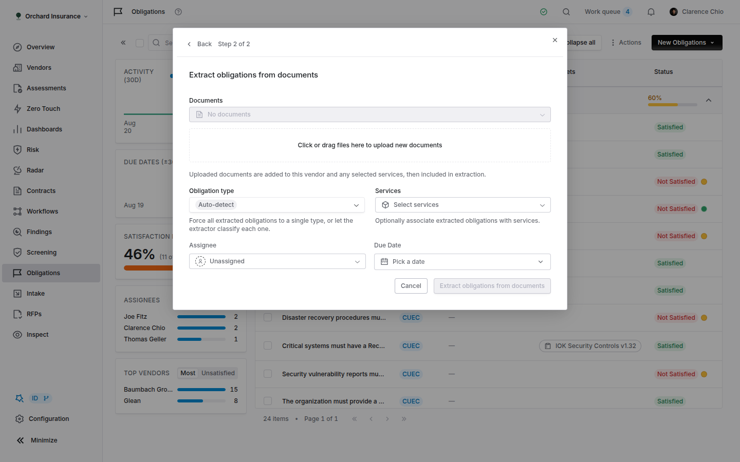Open the Work queue
This screenshot has height=462, width=740.
tap(608, 12)
